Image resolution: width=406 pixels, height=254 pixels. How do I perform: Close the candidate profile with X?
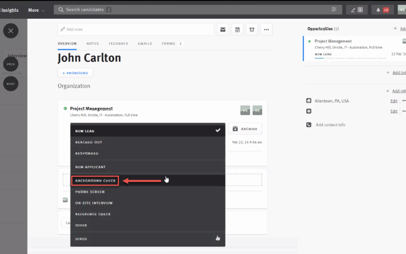(10, 31)
